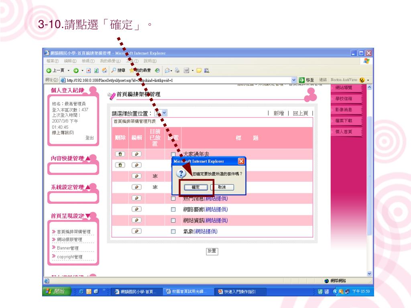Click the 搜尋 search toolbar button
The image size is (411, 308).
[x=118, y=71]
